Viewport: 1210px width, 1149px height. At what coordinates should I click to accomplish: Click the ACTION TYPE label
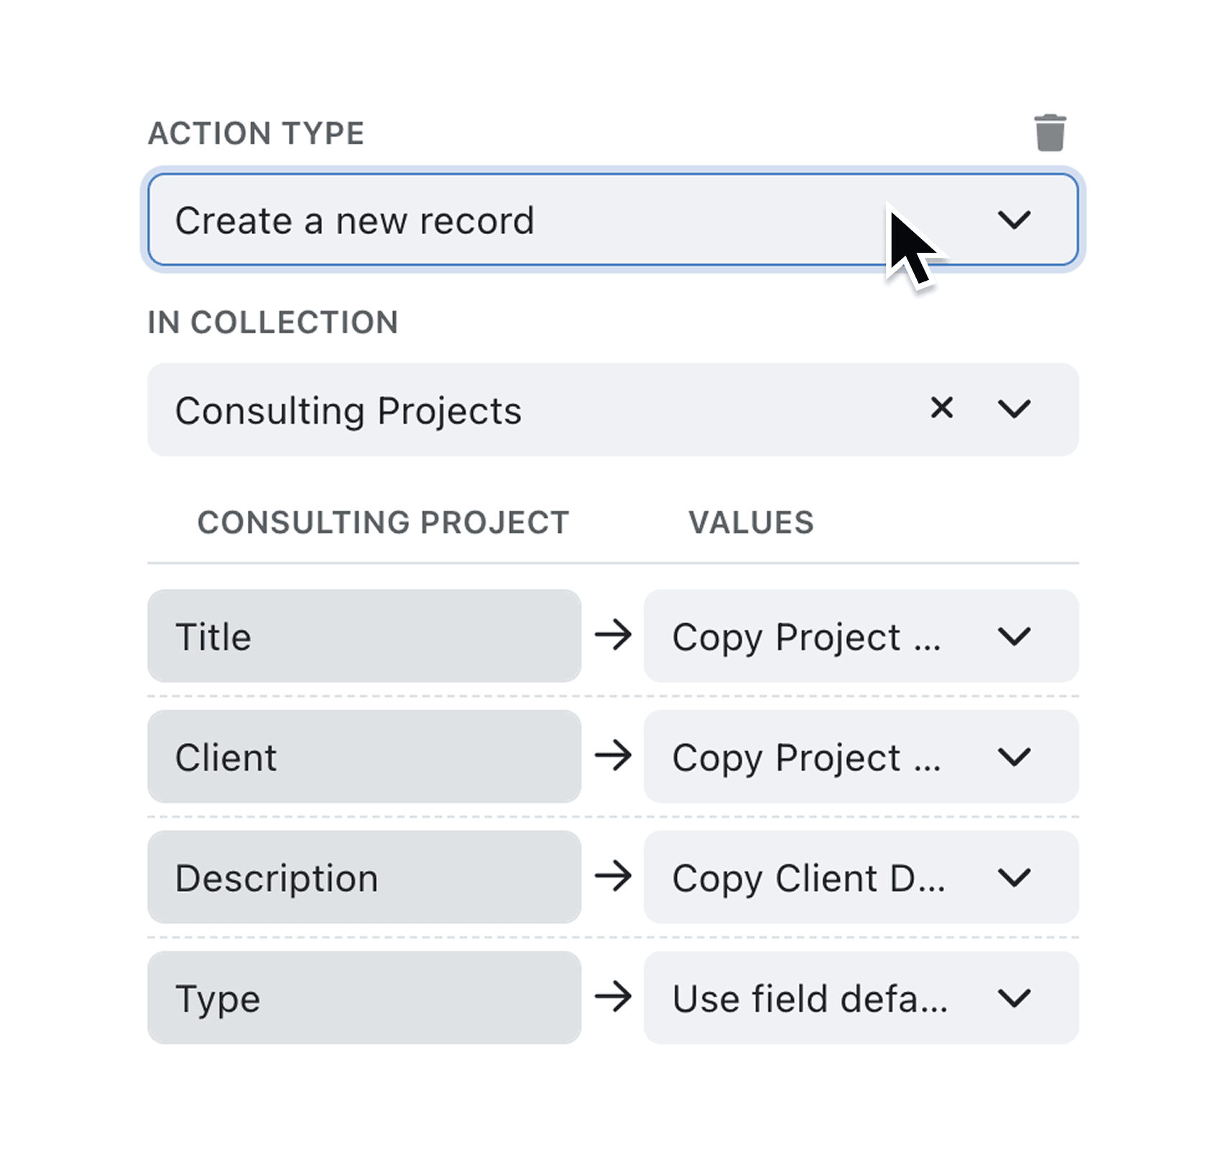click(257, 131)
